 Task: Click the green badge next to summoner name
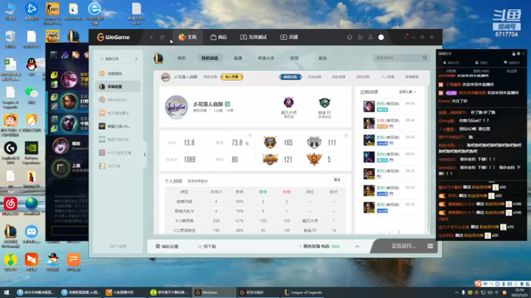[228, 104]
